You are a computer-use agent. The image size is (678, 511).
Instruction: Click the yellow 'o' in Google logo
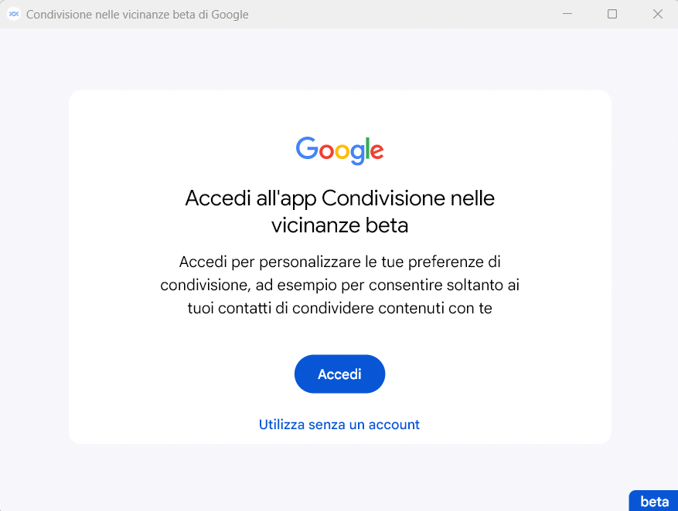click(343, 151)
